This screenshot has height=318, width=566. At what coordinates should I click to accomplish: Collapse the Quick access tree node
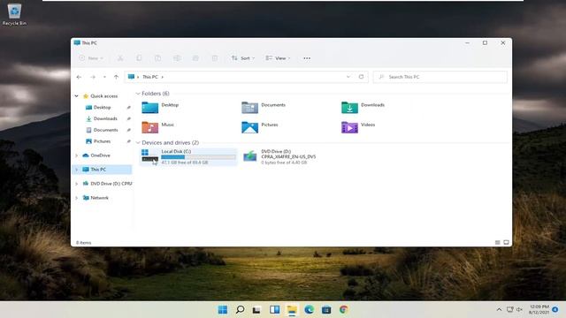click(x=77, y=96)
